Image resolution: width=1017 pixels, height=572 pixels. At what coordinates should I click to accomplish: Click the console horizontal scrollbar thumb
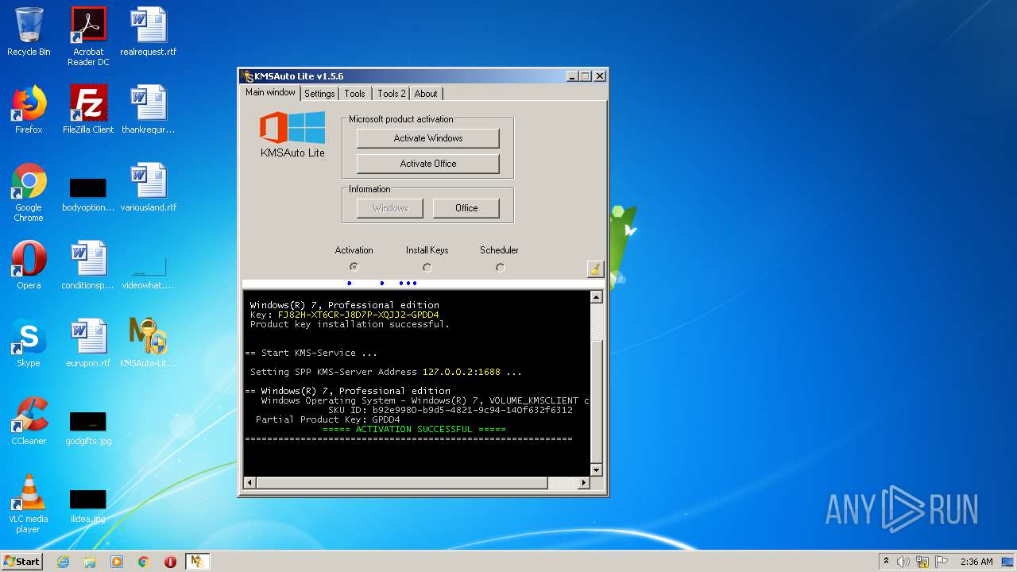[402, 483]
